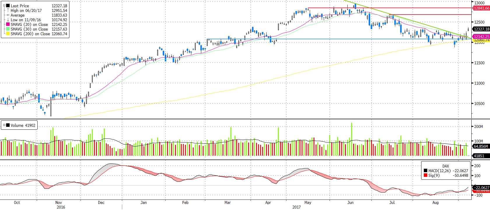The image size is (490, 210).
Task: Click the low value 10174.92 in legend
Action: pos(60,20)
